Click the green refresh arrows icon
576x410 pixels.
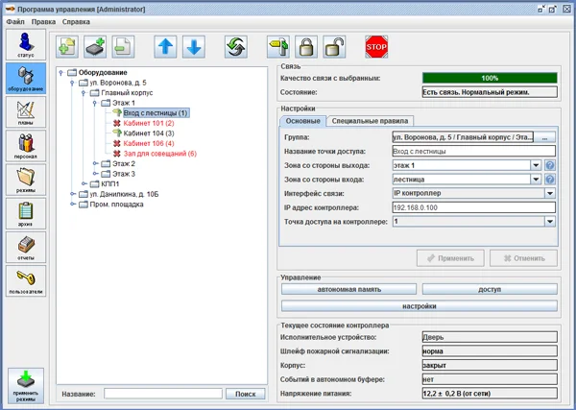pos(235,46)
